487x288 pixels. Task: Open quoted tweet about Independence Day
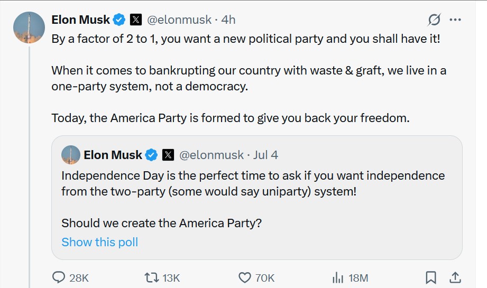click(x=254, y=182)
